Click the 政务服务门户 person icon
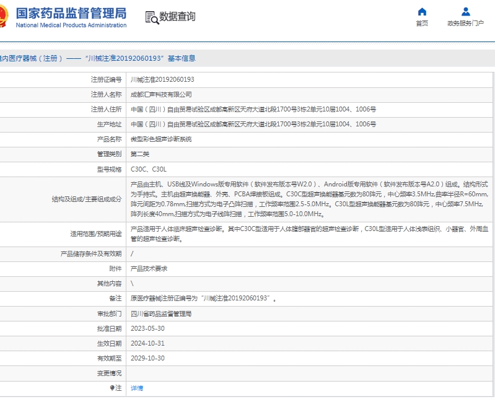The width and height of the screenshot is (495, 402). pos(466,12)
